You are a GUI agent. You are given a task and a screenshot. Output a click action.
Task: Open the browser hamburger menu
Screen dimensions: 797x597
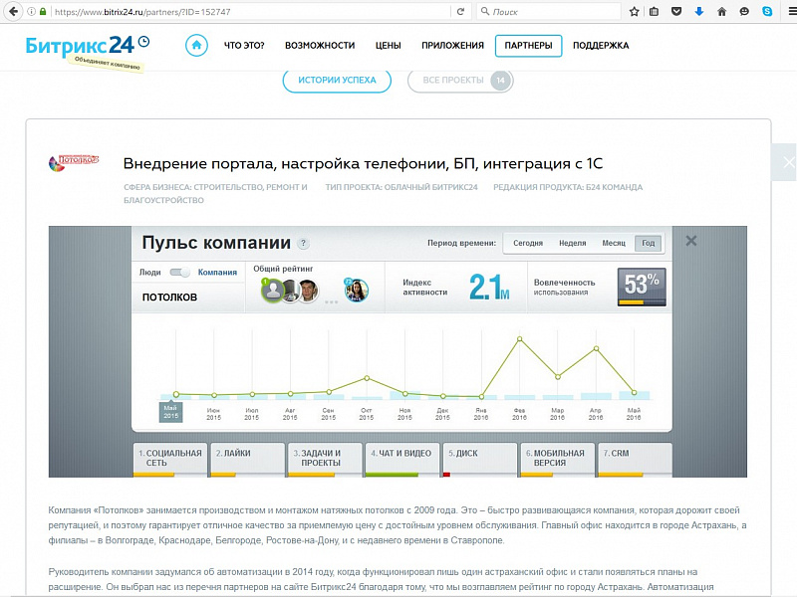[x=791, y=11]
